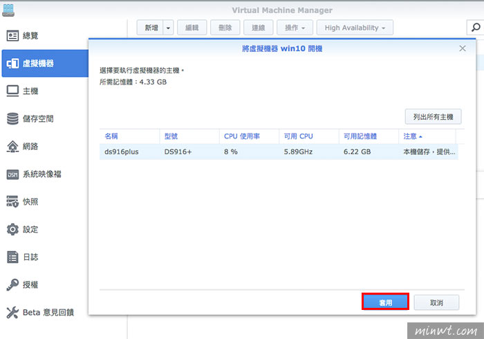Sort by 型號 column header
The image size is (484, 339).
pos(189,136)
